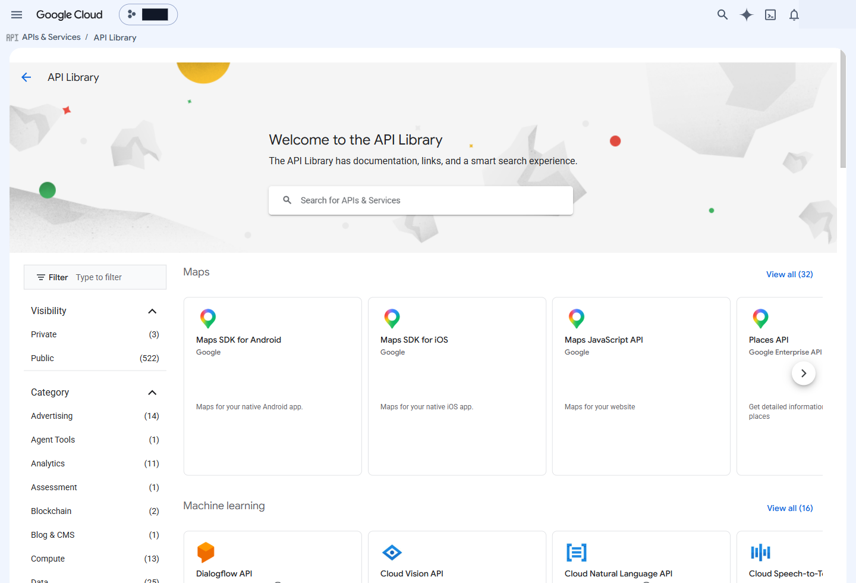The width and height of the screenshot is (856, 583).
Task: Click APIs & Services breadcrumb icon
Action: (x=12, y=37)
